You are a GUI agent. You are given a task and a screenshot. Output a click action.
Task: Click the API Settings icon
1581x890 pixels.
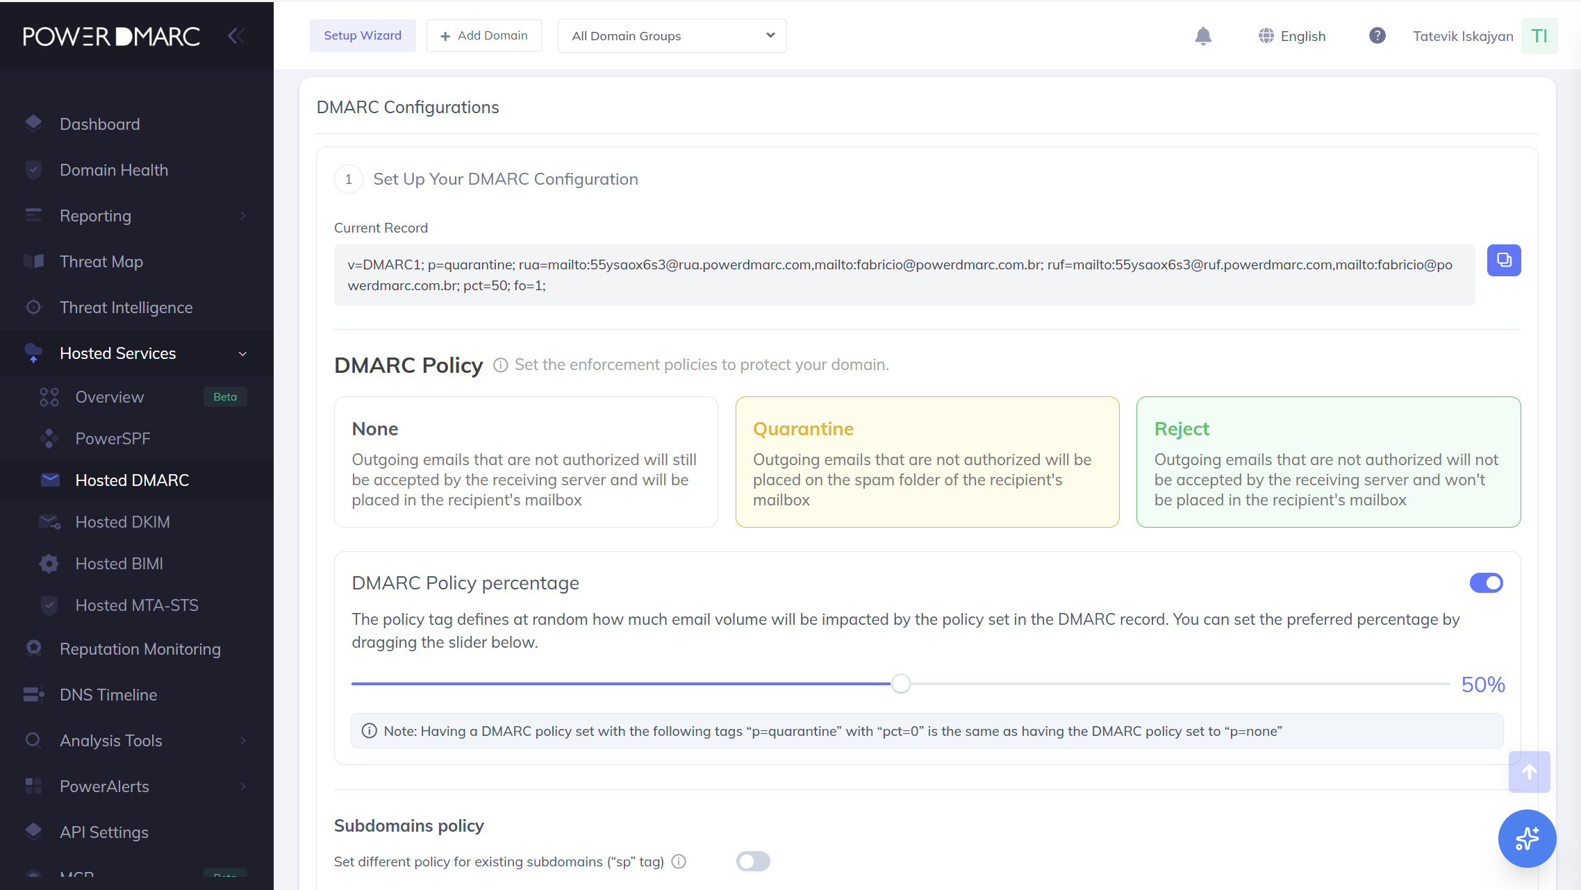click(x=33, y=832)
